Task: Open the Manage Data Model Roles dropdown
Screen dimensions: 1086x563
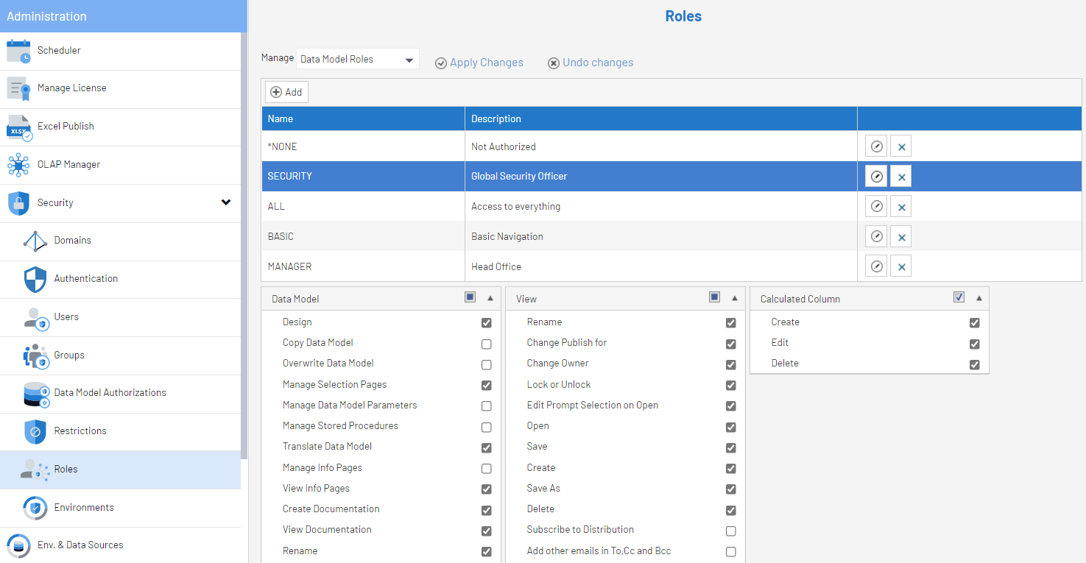Action: pos(358,60)
